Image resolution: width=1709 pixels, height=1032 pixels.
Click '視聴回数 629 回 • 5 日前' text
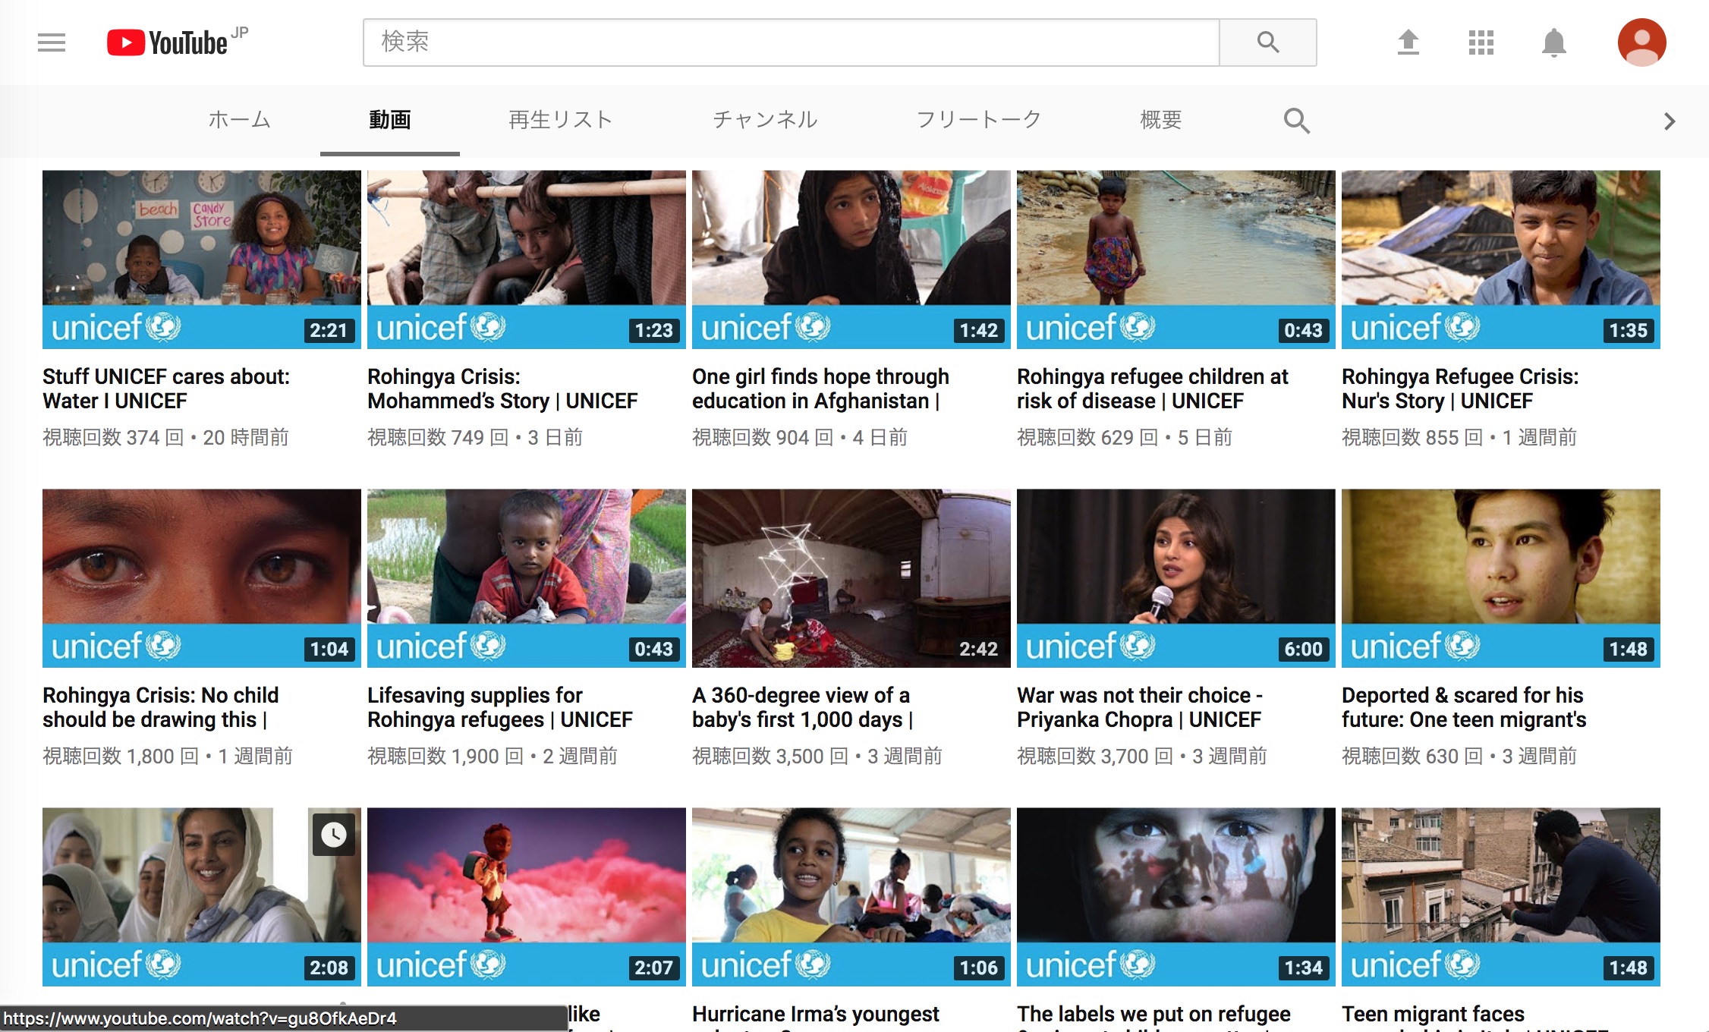(1125, 438)
